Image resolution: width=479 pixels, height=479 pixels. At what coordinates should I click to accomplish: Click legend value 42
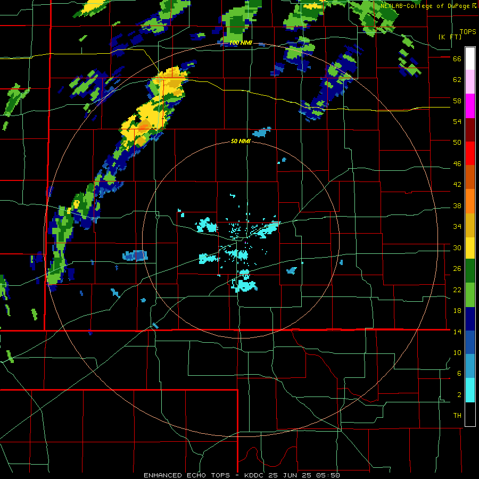(457, 185)
